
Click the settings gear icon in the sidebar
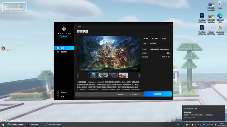(58, 96)
